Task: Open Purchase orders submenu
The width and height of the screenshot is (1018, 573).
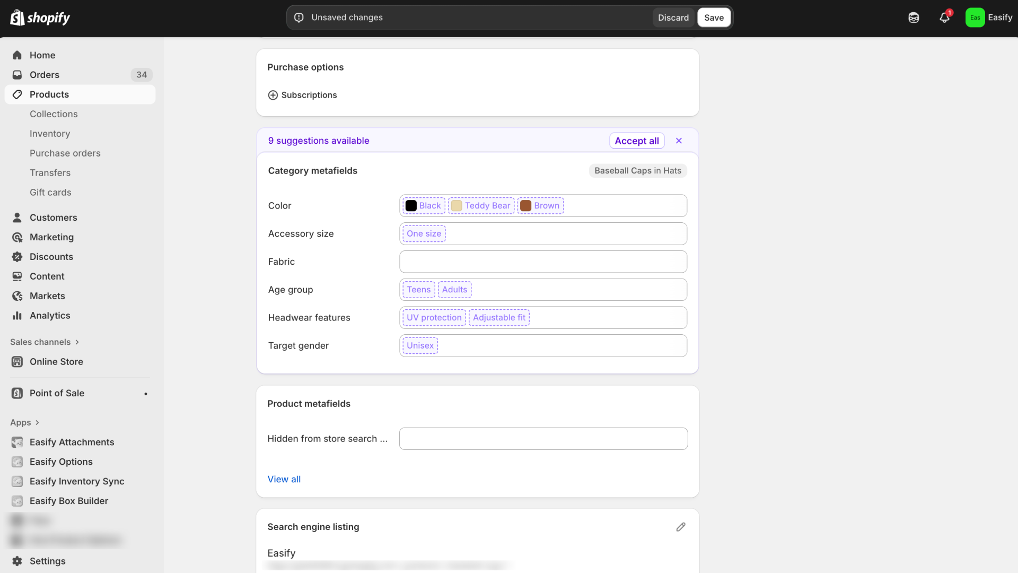Action: [x=65, y=153]
